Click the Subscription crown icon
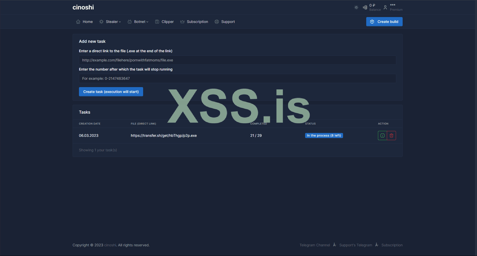 (x=182, y=22)
